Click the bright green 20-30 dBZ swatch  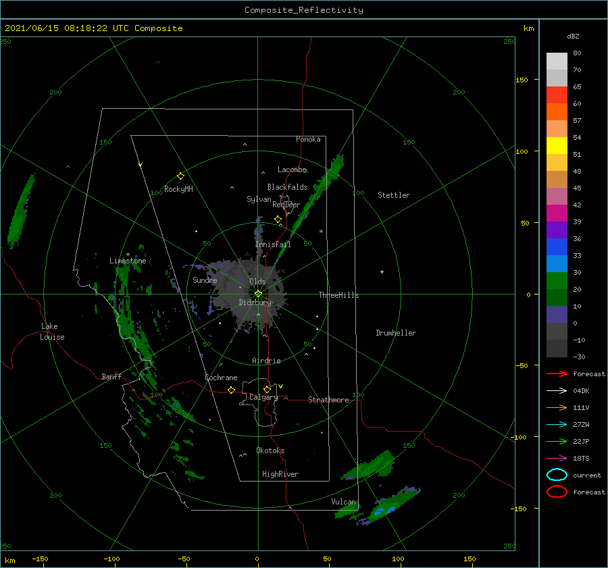point(557,281)
